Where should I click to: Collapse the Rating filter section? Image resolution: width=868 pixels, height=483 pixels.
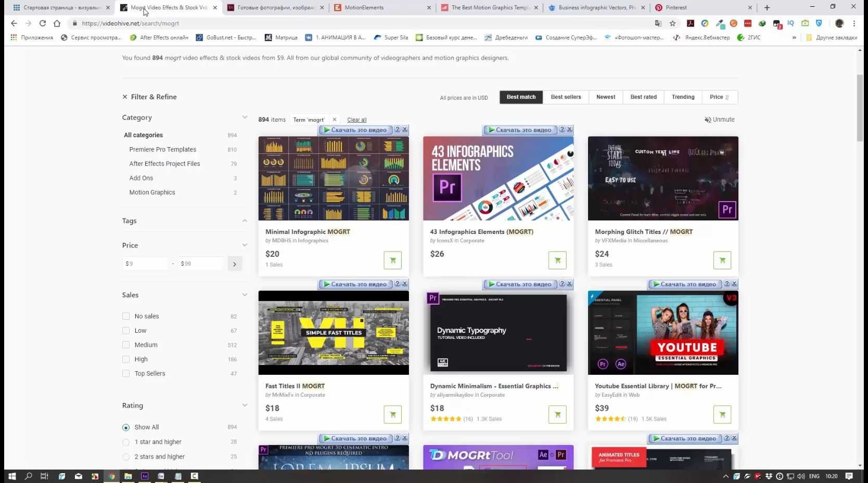coord(245,406)
